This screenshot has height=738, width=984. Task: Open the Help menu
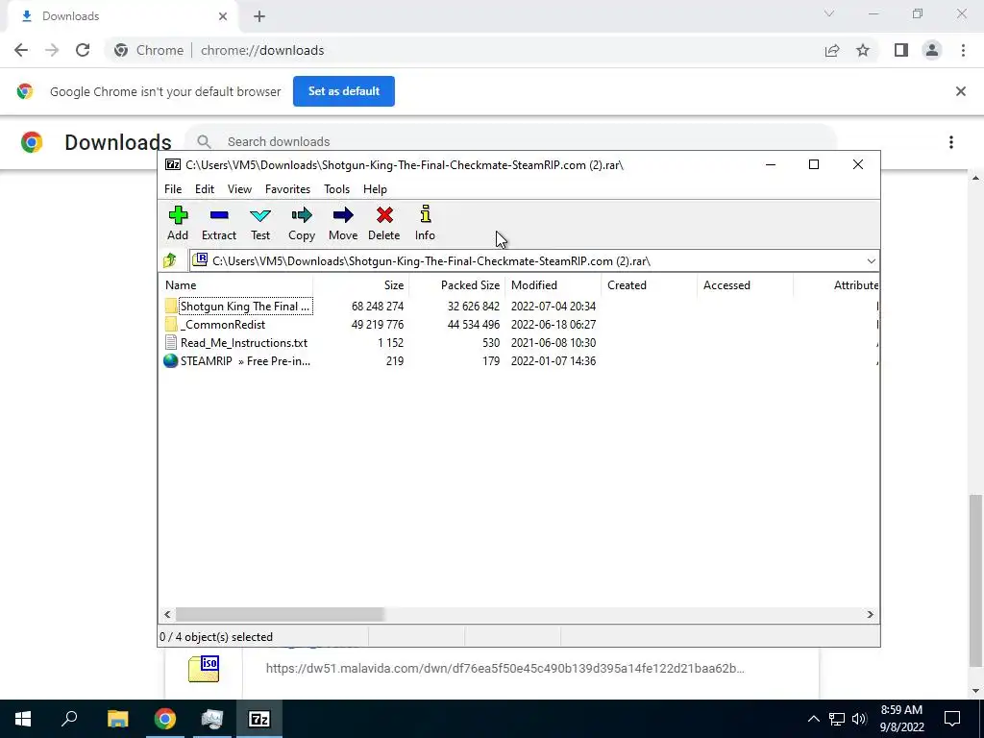click(x=375, y=189)
